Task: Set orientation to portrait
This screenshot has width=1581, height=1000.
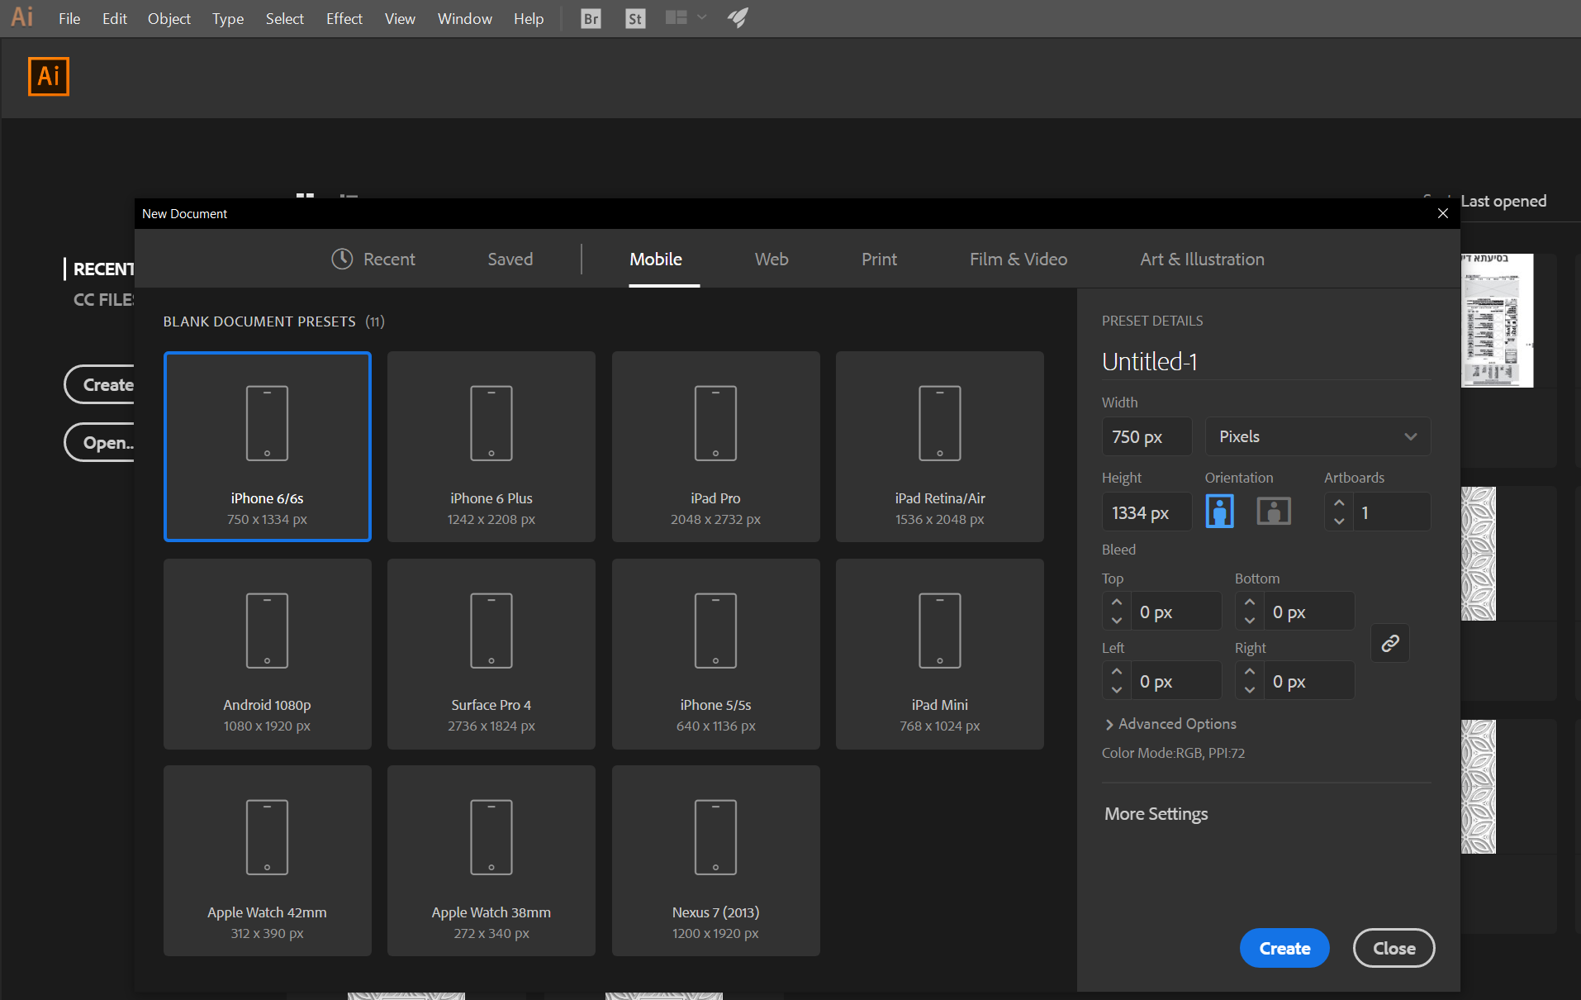Action: (x=1219, y=512)
